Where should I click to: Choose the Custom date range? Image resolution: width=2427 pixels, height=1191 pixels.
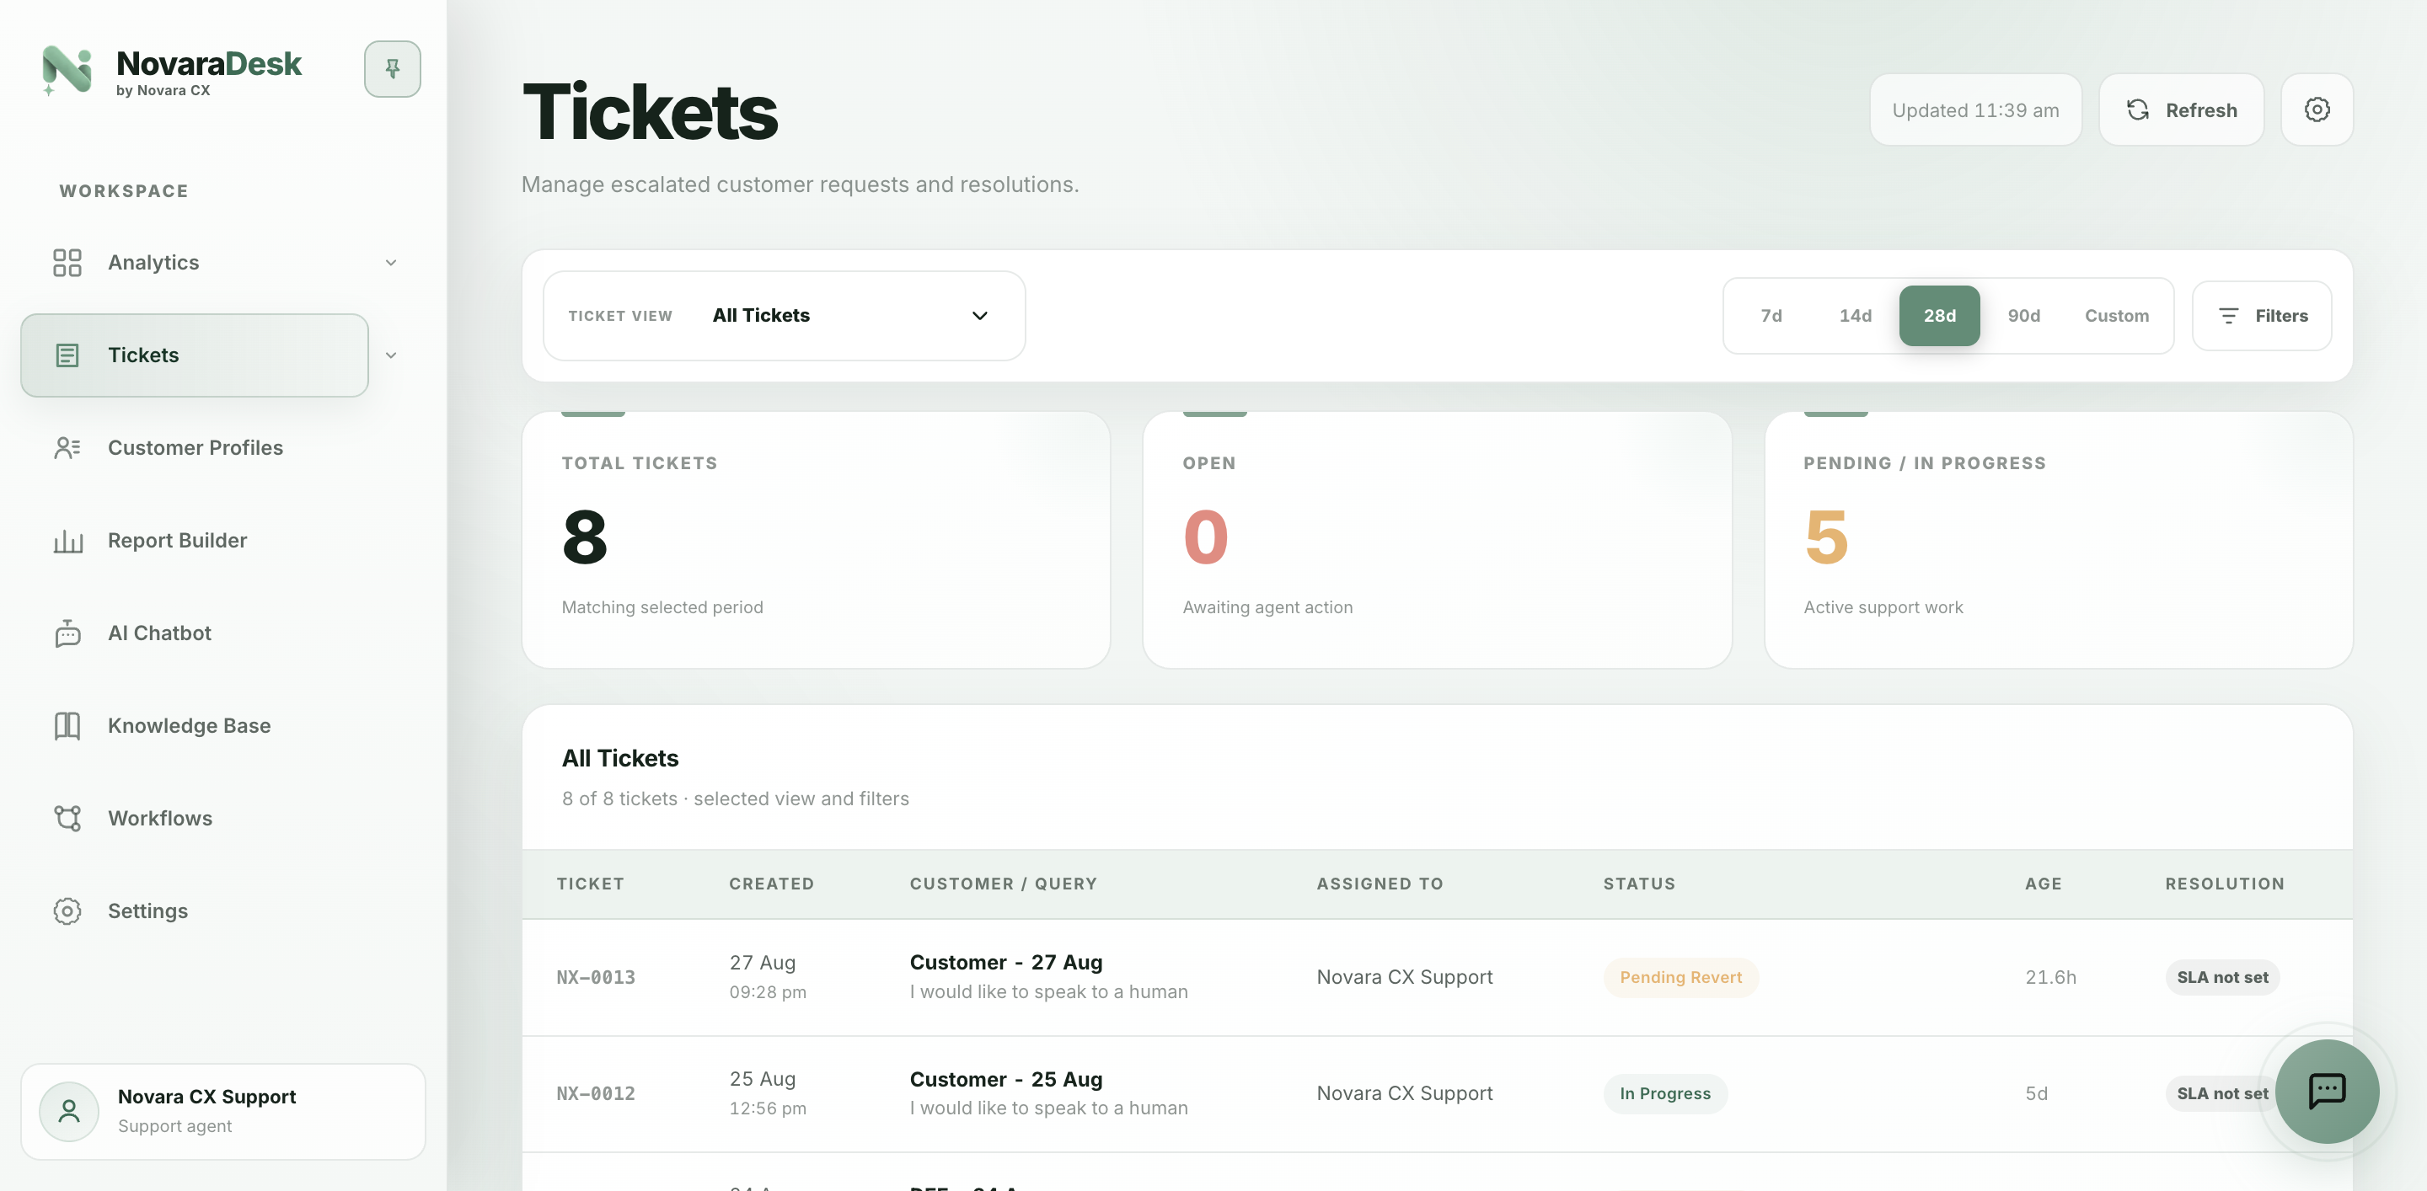[x=2116, y=315]
